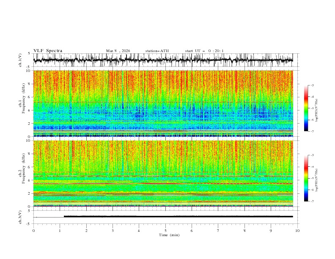Click the "5" tick on the time axis
Image resolution: width=335 pixels, height=259 pixels.
pos(165,231)
